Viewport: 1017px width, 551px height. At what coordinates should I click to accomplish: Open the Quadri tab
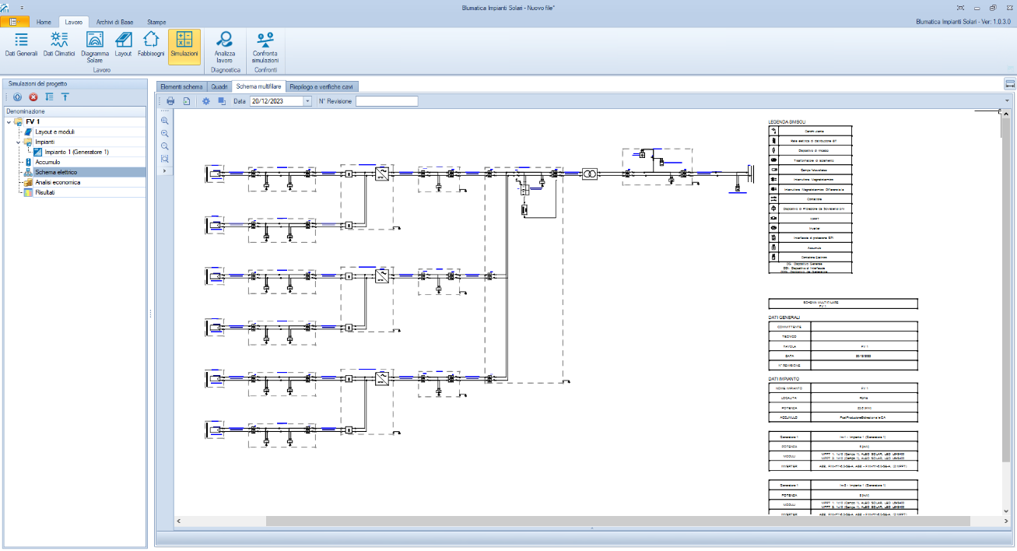219,86
